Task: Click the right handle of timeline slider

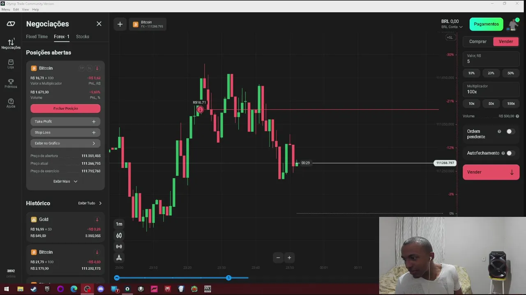Action: pos(228,278)
